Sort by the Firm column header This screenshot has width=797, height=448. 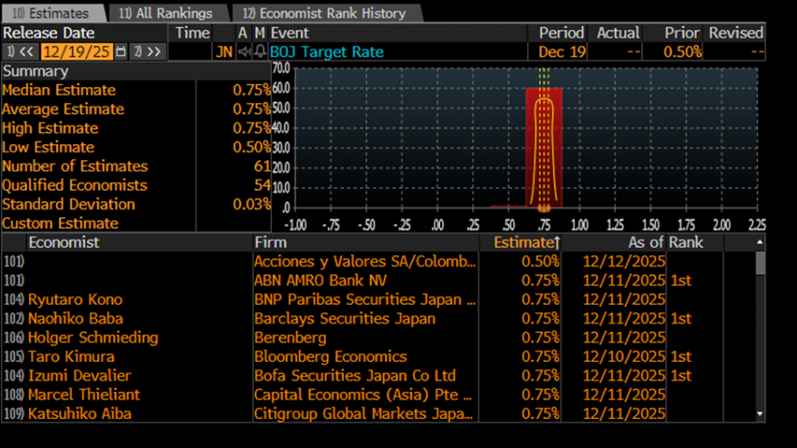tap(271, 243)
